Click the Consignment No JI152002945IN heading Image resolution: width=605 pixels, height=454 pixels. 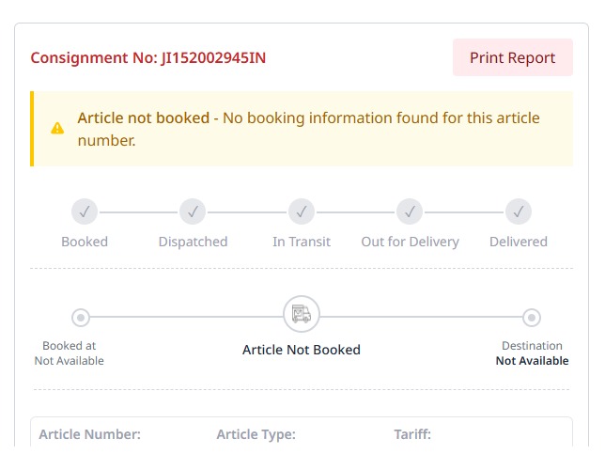pyautogui.click(x=148, y=58)
